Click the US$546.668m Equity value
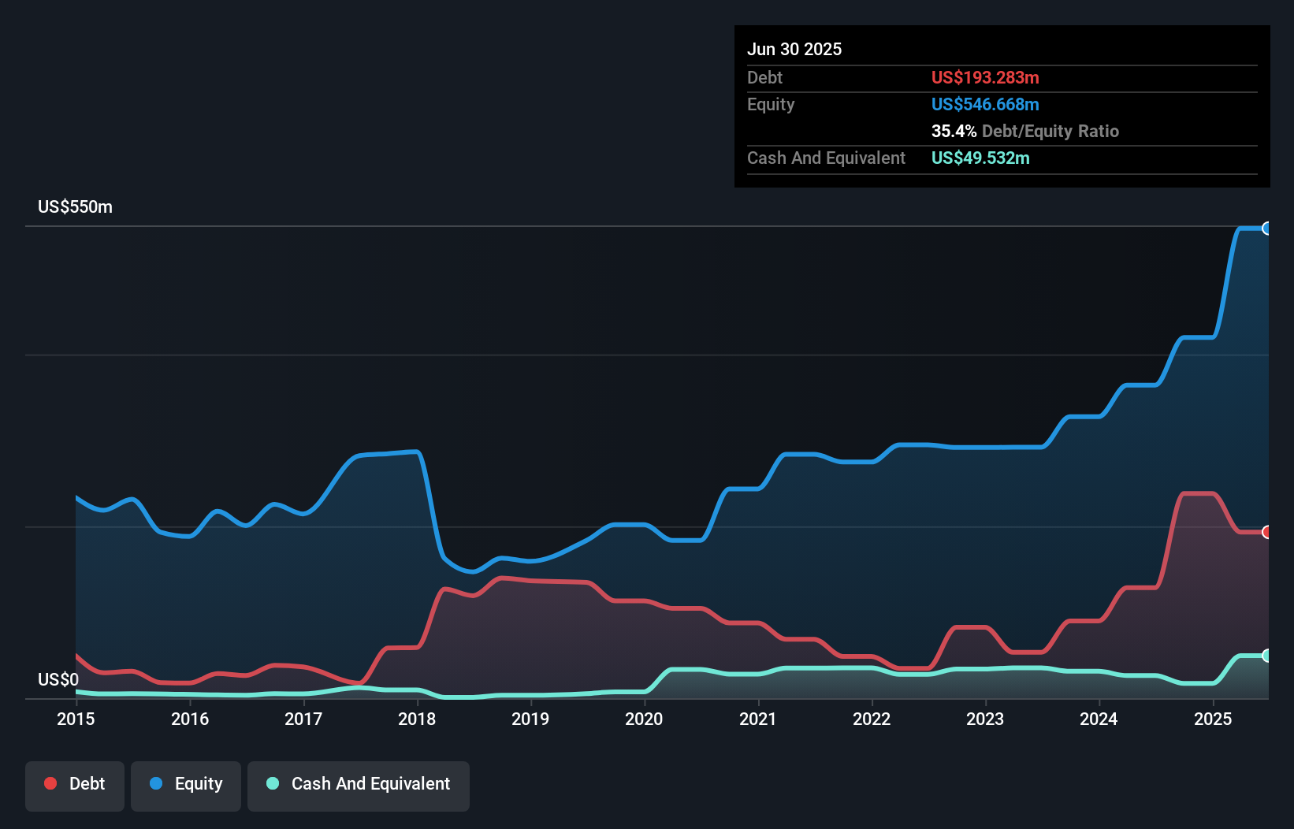 tap(985, 104)
